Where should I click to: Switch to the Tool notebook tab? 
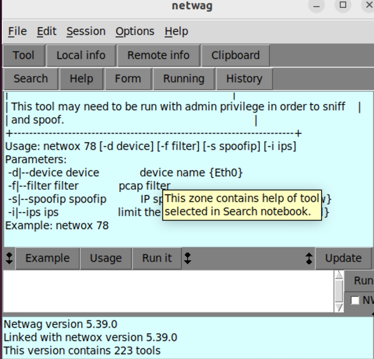point(24,55)
